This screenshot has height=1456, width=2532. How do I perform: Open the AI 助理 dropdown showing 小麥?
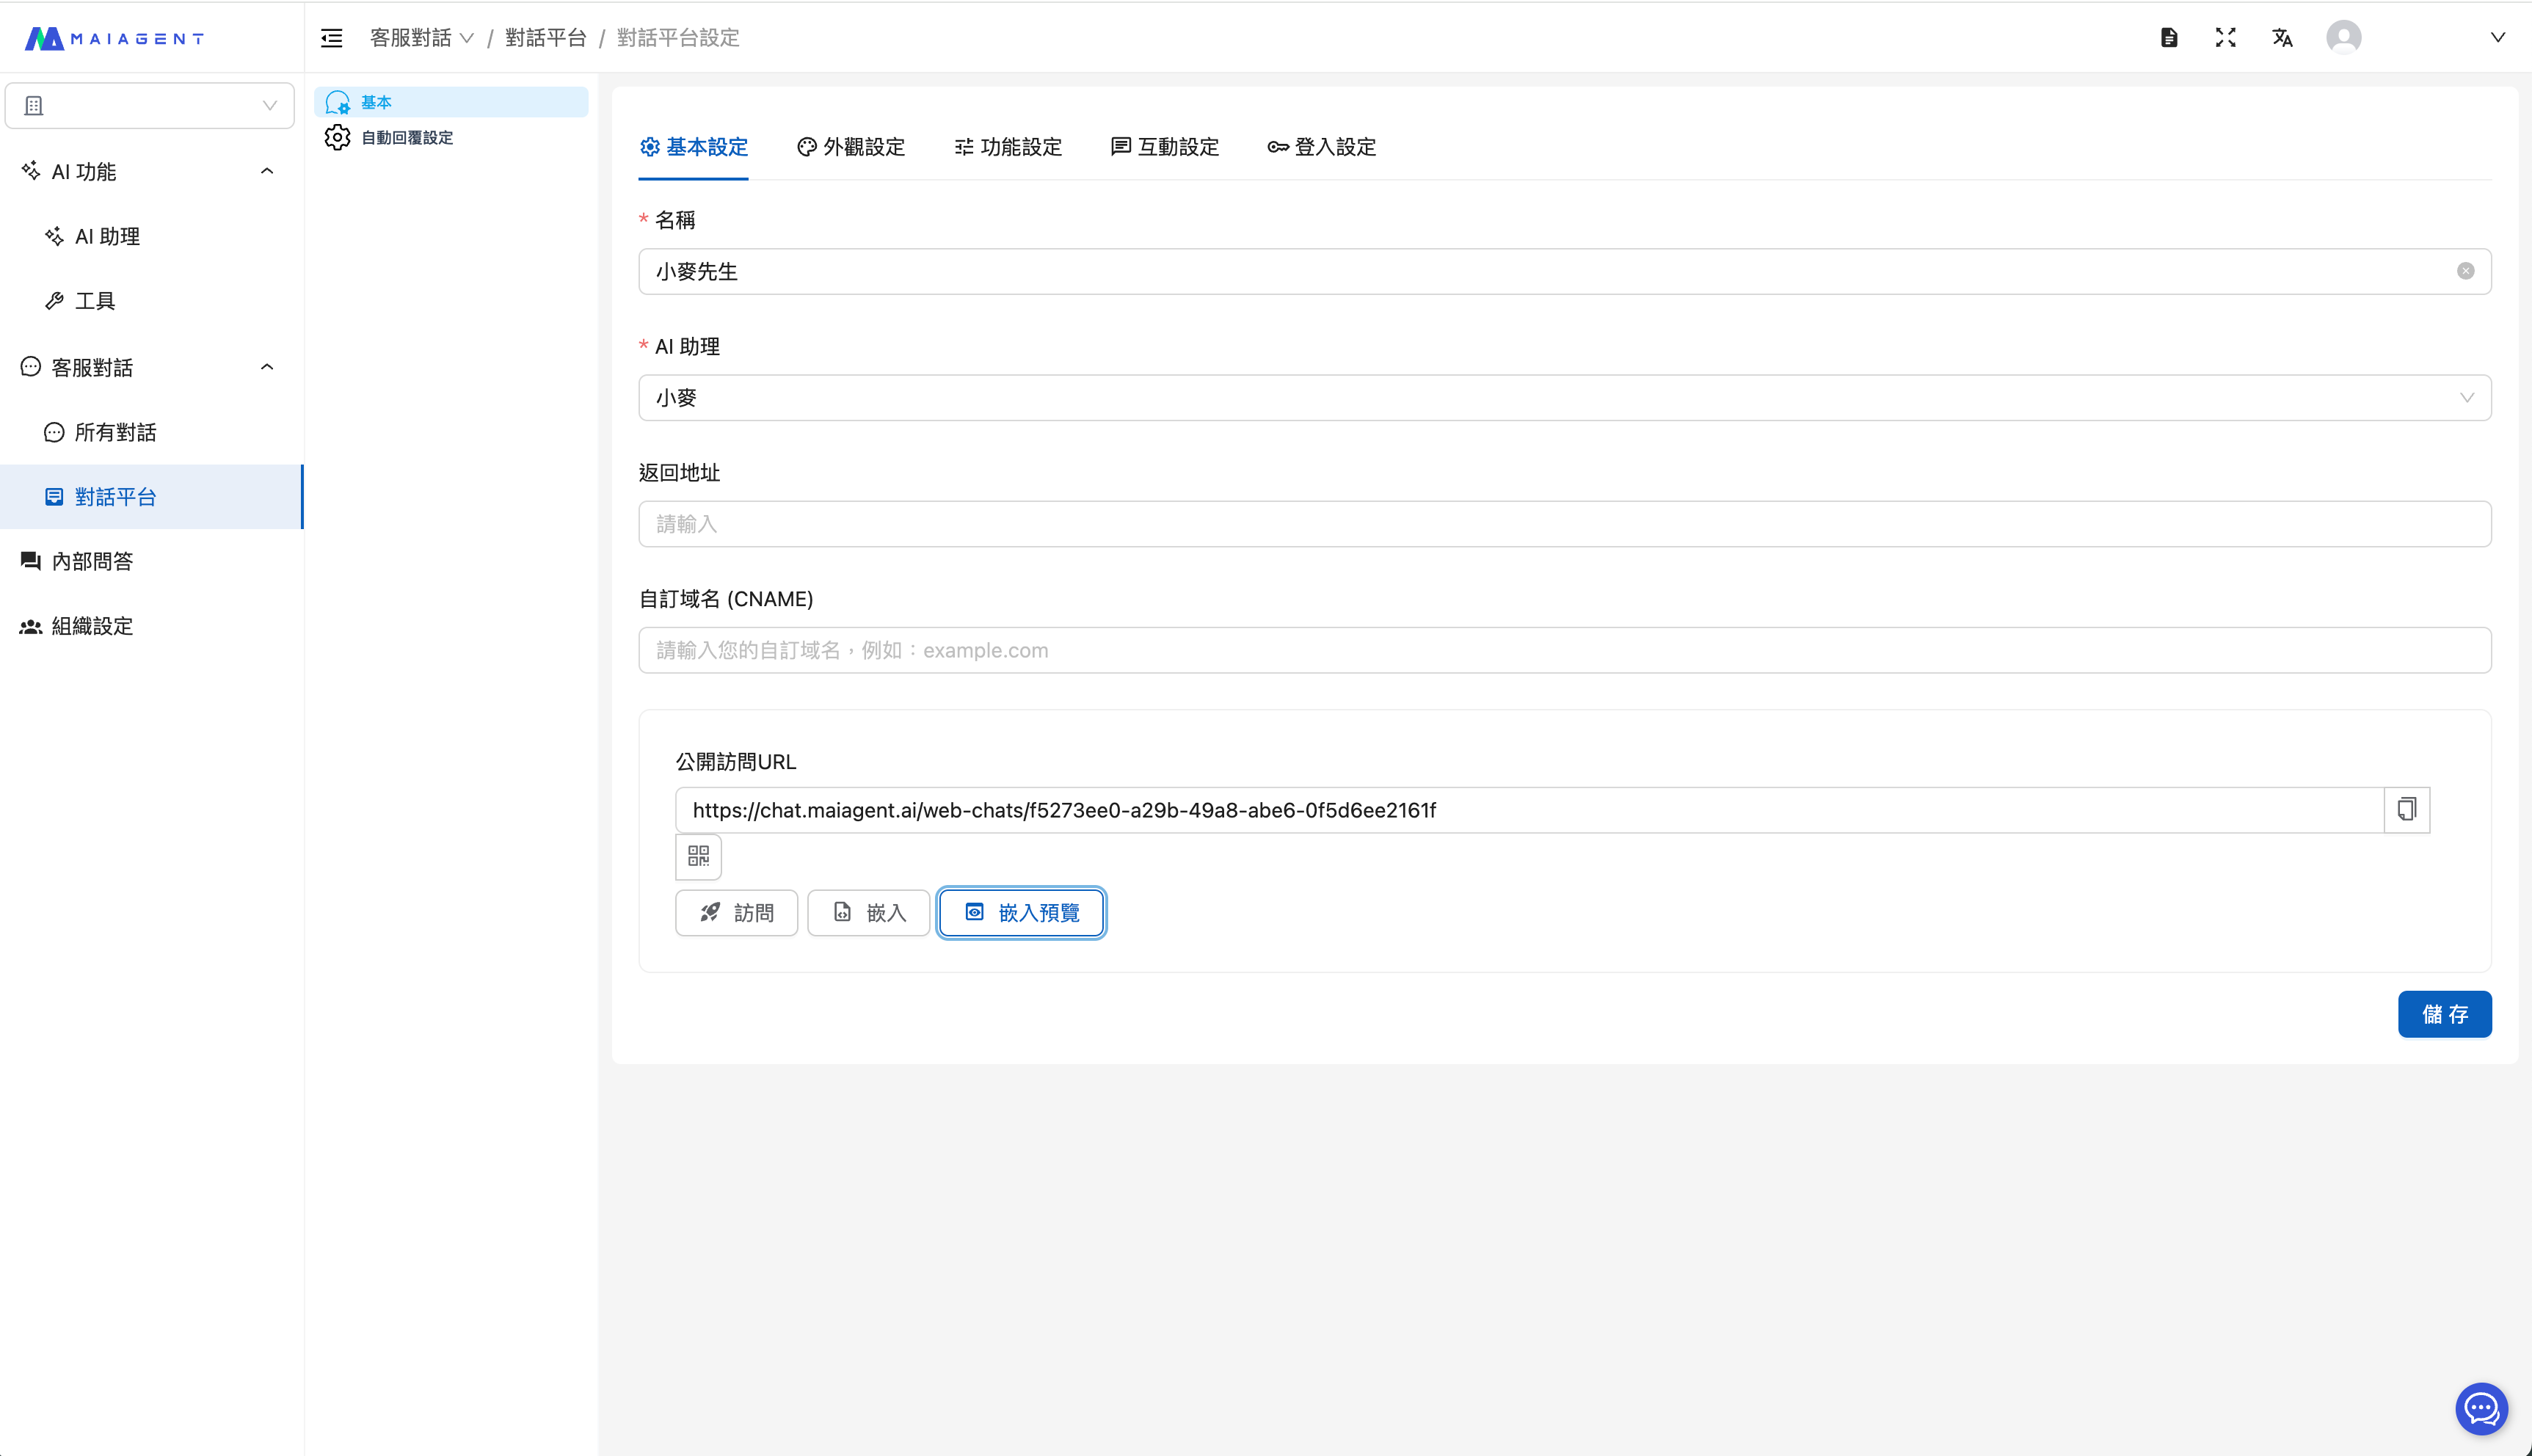(1564, 398)
